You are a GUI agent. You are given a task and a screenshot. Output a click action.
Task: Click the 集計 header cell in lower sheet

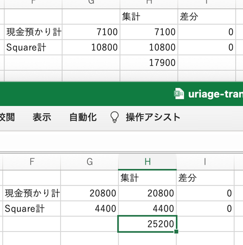coord(147,178)
